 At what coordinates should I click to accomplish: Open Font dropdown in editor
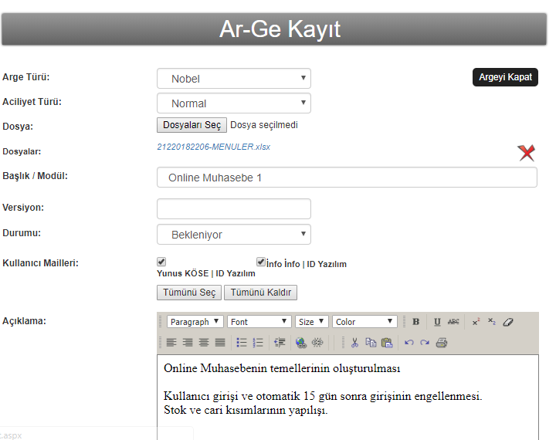(259, 322)
